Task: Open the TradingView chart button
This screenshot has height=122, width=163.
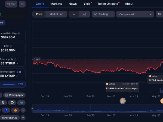Action: coord(103,14)
